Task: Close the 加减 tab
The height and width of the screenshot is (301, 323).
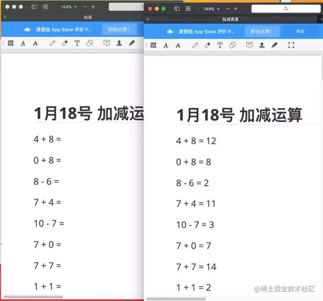Action: point(5,17)
